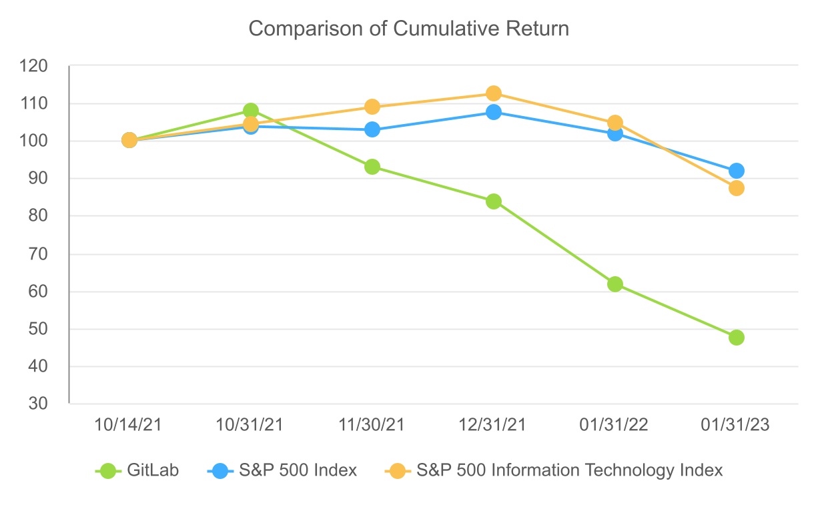Screen dimensions: 818x507
Task: Select the S&P 500 Index legend label
Action: [x=298, y=470]
